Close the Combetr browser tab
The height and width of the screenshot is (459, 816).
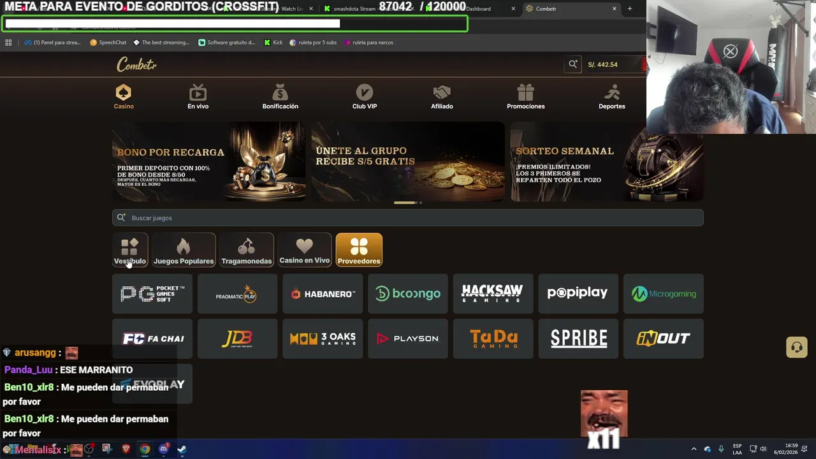(615, 9)
